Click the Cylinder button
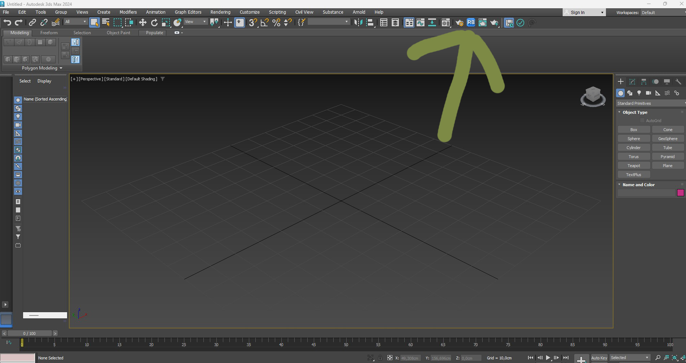The height and width of the screenshot is (363, 686). tap(634, 148)
